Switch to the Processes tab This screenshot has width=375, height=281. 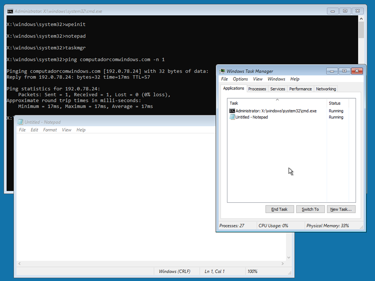click(257, 89)
